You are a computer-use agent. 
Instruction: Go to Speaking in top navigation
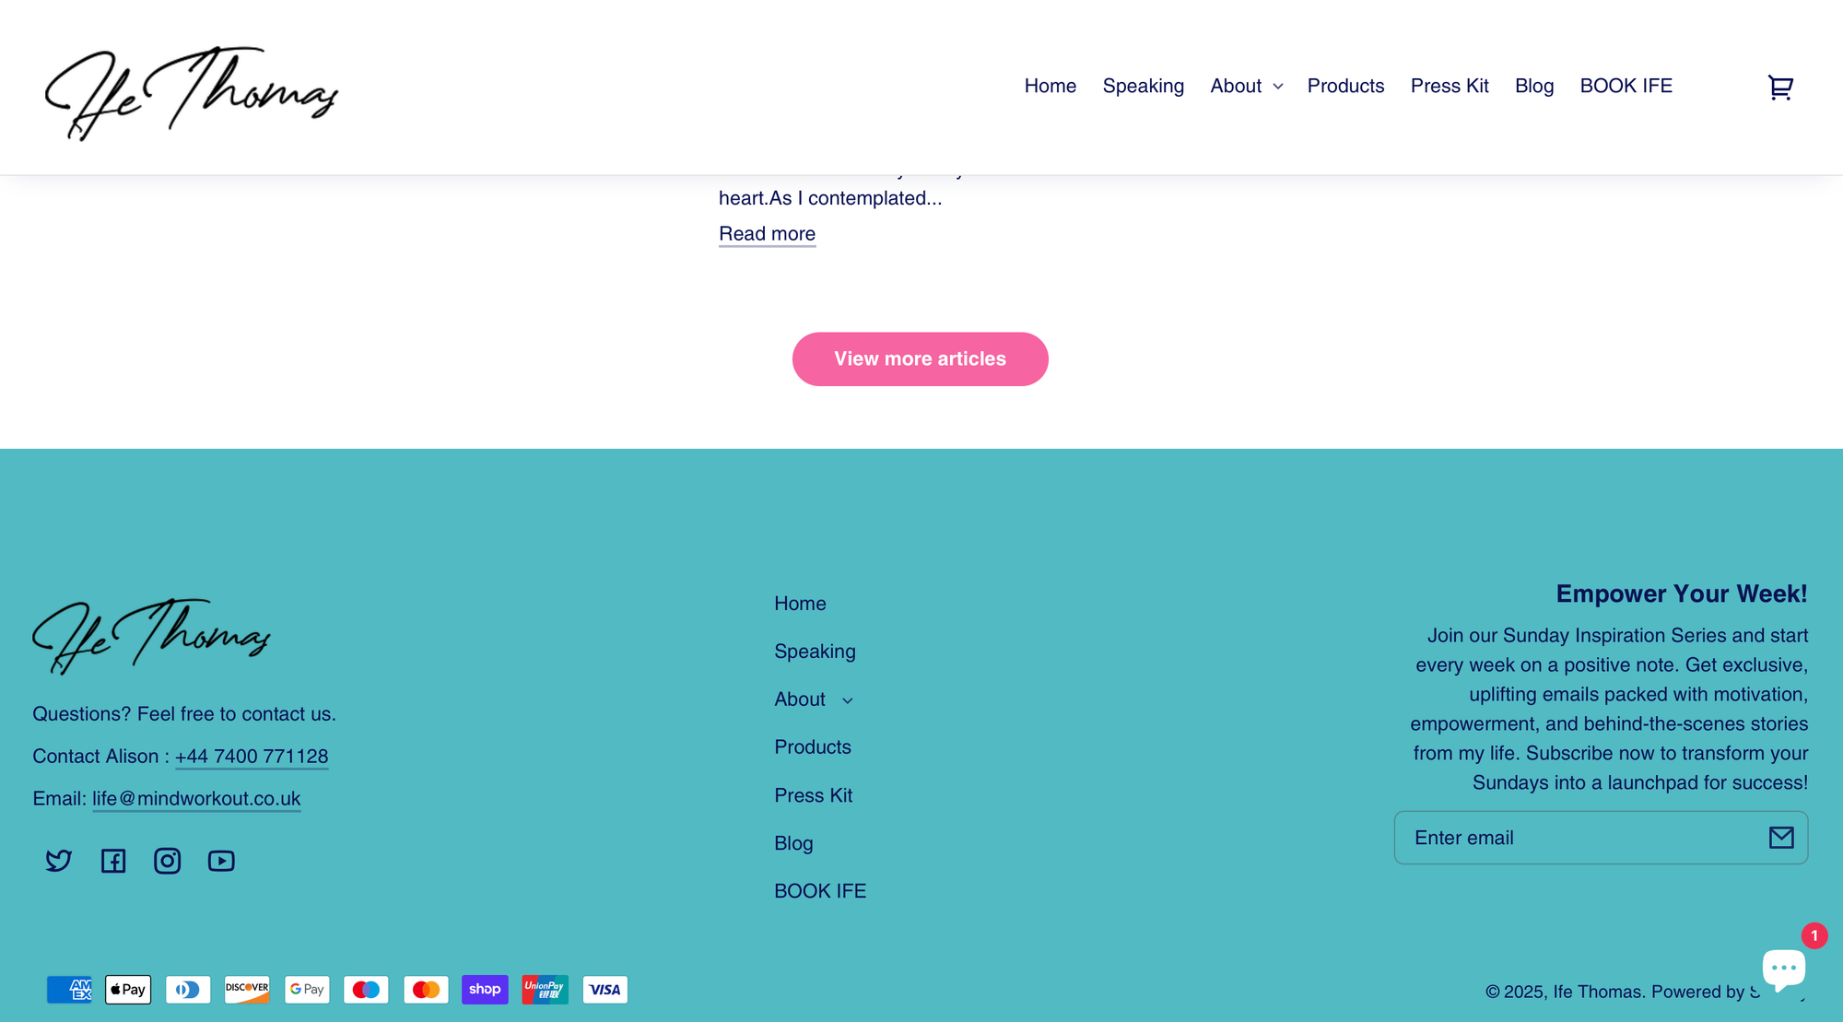coord(1143,86)
